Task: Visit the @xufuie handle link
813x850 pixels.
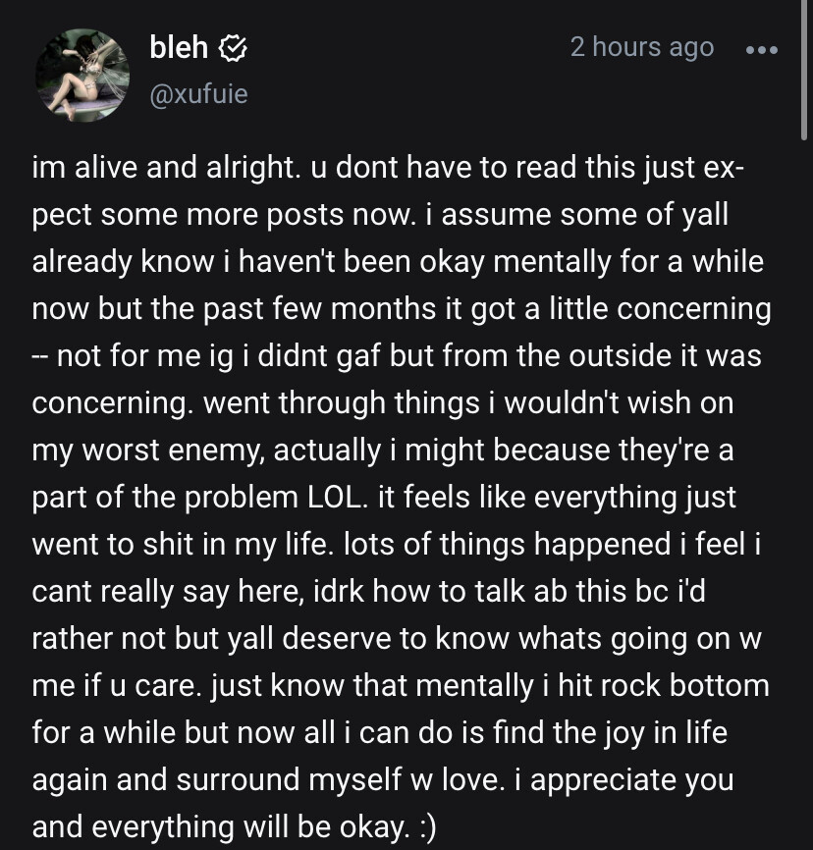Action: pyautogui.click(x=198, y=94)
